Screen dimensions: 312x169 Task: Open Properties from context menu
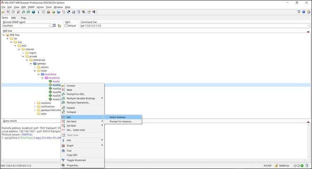(82, 165)
